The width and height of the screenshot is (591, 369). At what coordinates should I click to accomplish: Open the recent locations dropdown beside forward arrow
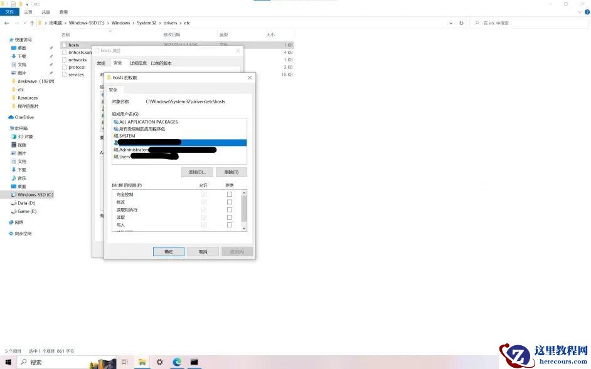(x=25, y=23)
